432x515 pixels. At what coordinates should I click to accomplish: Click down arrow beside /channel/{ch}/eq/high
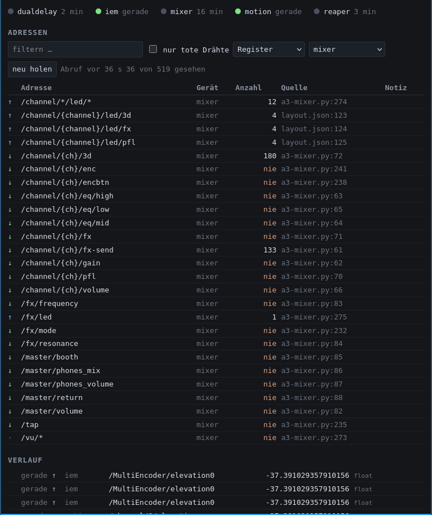click(10, 196)
